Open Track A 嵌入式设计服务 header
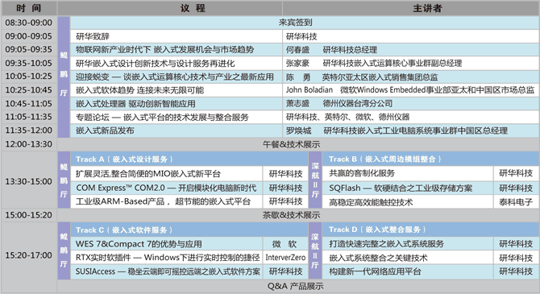Screen dimensions: 540x294 click(x=189, y=159)
